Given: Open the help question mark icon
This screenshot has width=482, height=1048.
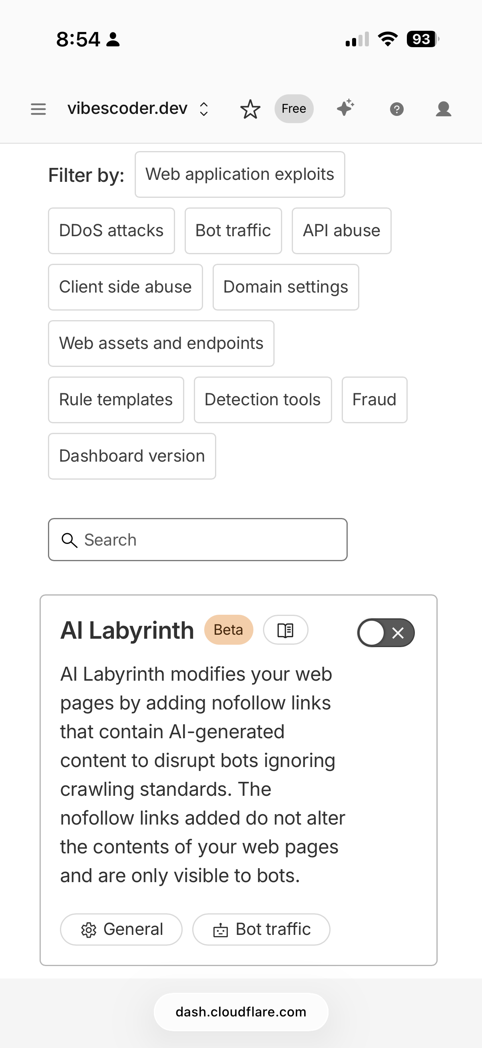Looking at the screenshot, I should (396, 109).
